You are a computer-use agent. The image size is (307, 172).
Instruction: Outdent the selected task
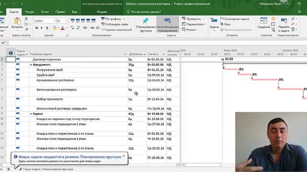point(72,28)
